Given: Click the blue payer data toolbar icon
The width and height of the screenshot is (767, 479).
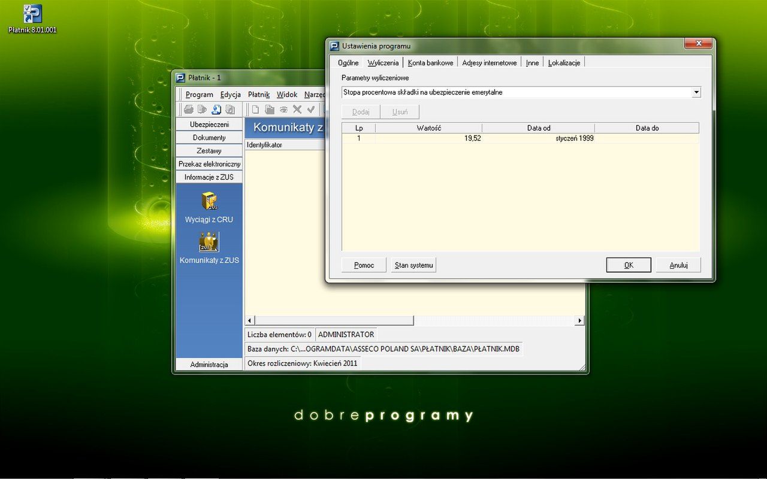Looking at the screenshot, I should [x=216, y=110].
